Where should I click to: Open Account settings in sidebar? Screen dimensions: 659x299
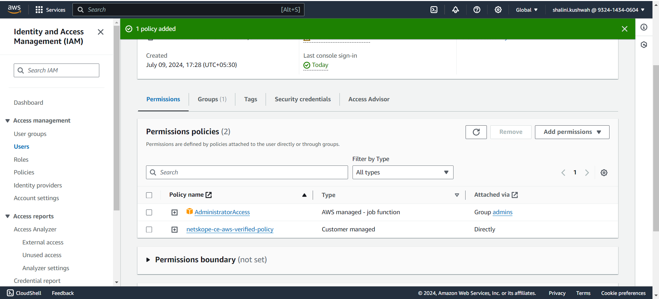pos(36,198)
